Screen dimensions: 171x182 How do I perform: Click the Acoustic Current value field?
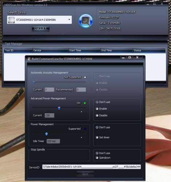pyautogui.click(x=49, y=90)
